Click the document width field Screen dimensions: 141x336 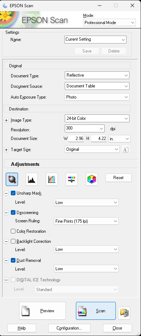pos(76,139)
